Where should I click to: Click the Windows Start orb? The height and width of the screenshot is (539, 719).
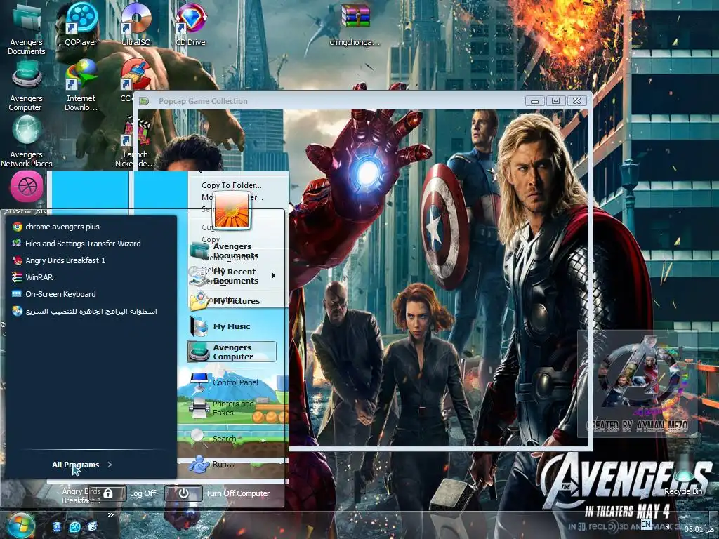tap(20, 526)
